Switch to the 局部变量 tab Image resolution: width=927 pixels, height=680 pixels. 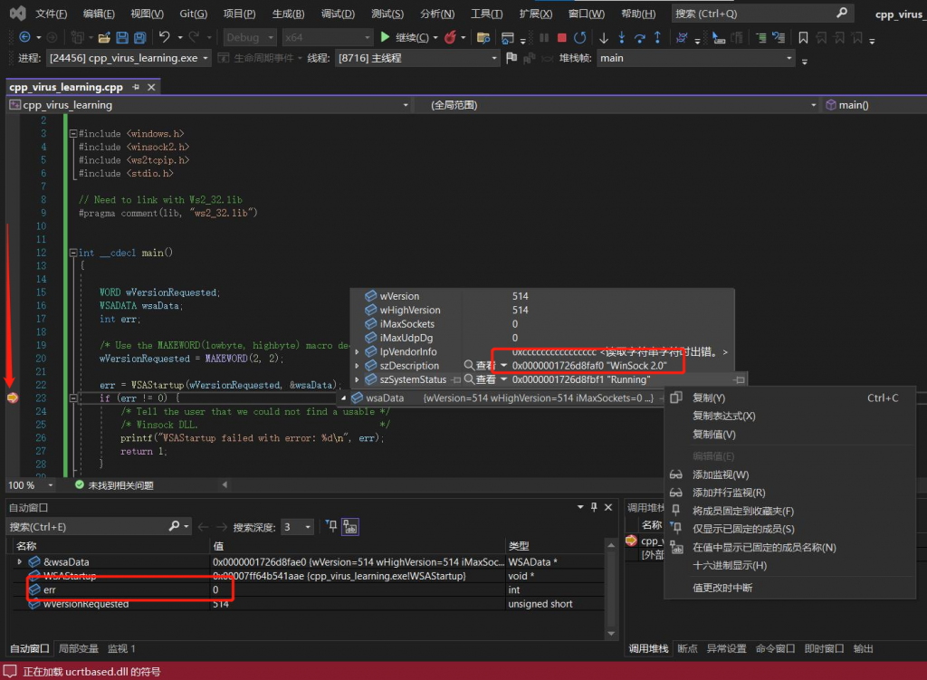tap(79, 648)
